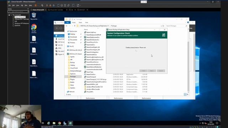Viewport: 228px width, 128px height.
Task: Click the Server Manager back navigation arrow
Action: (57, 28)
